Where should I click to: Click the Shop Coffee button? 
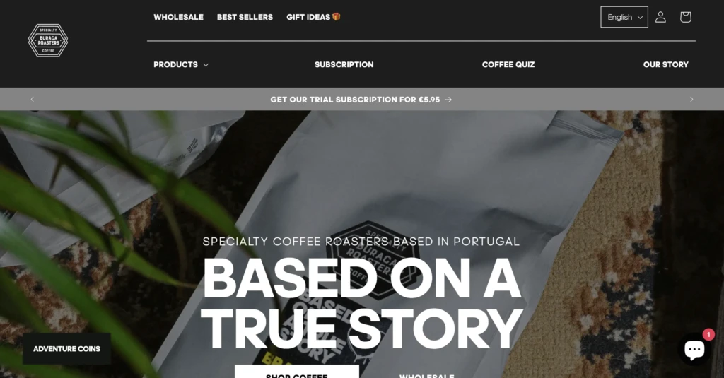pos(296,372)
